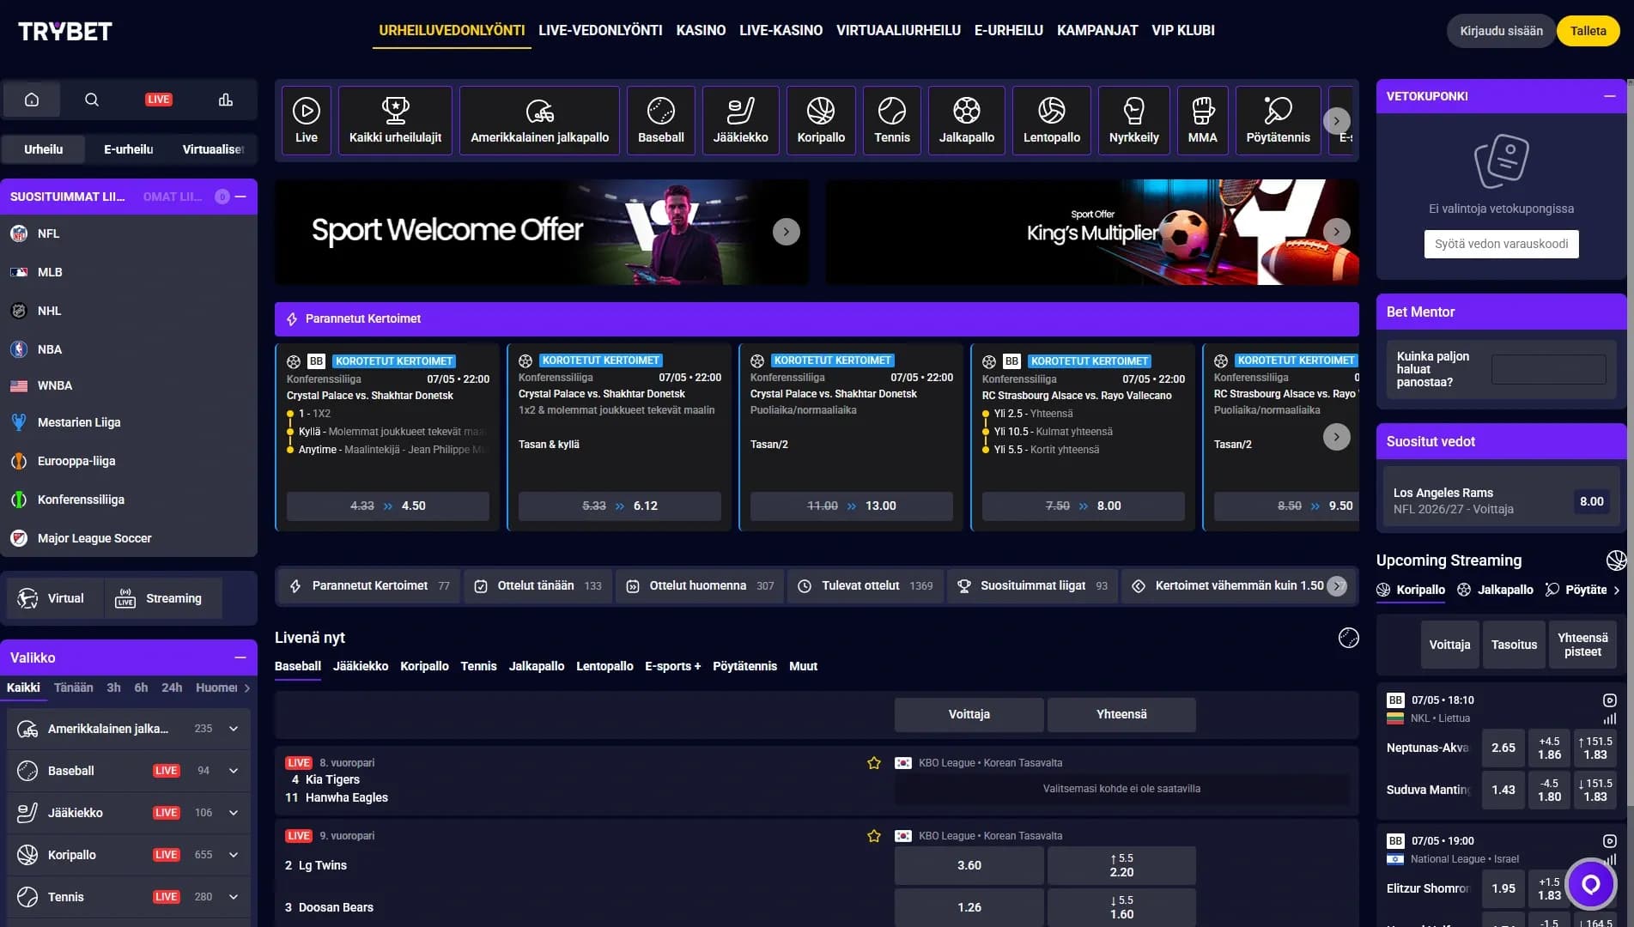Open the Sport Welcome Offer banner
The height and width of the screenshot is (927, 1634).
tap(542, 232)
